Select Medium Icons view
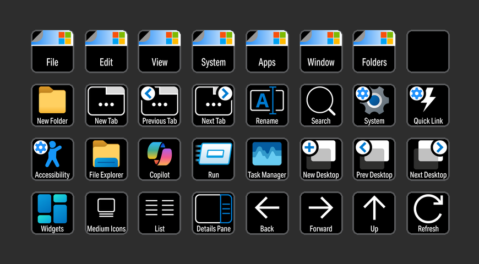 tap(106, 213)
